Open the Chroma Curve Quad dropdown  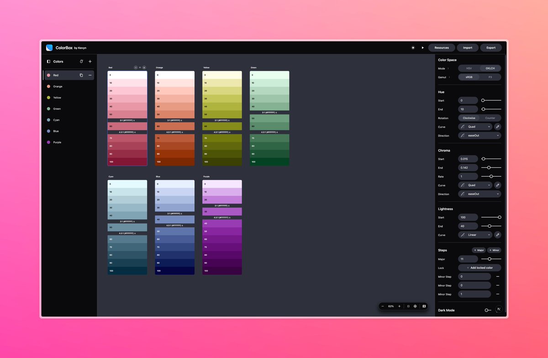[x=475, y=185]
